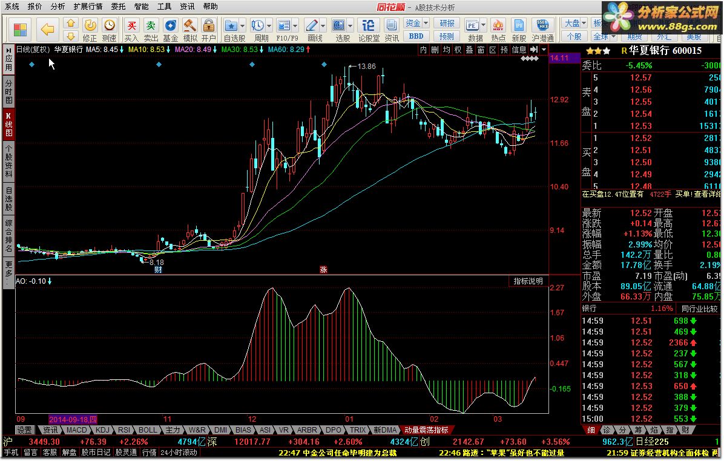Click the 个股 individual stock button

coord(574,36)
